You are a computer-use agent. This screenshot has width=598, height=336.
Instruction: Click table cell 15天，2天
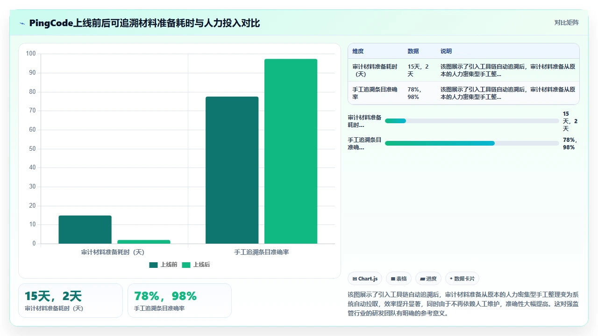[x=419, y=70]
